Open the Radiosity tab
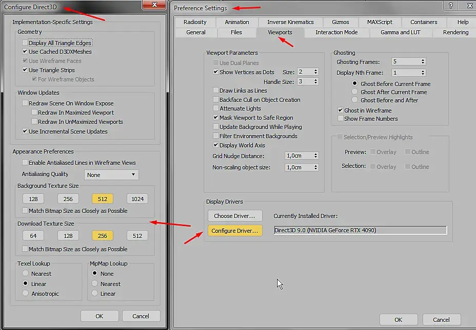 pyautogui.click(x=195, y=22)
